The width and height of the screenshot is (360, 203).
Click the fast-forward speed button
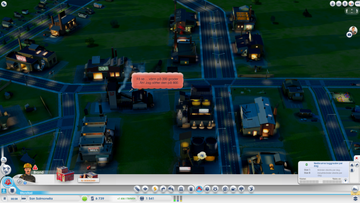[24, 199]
